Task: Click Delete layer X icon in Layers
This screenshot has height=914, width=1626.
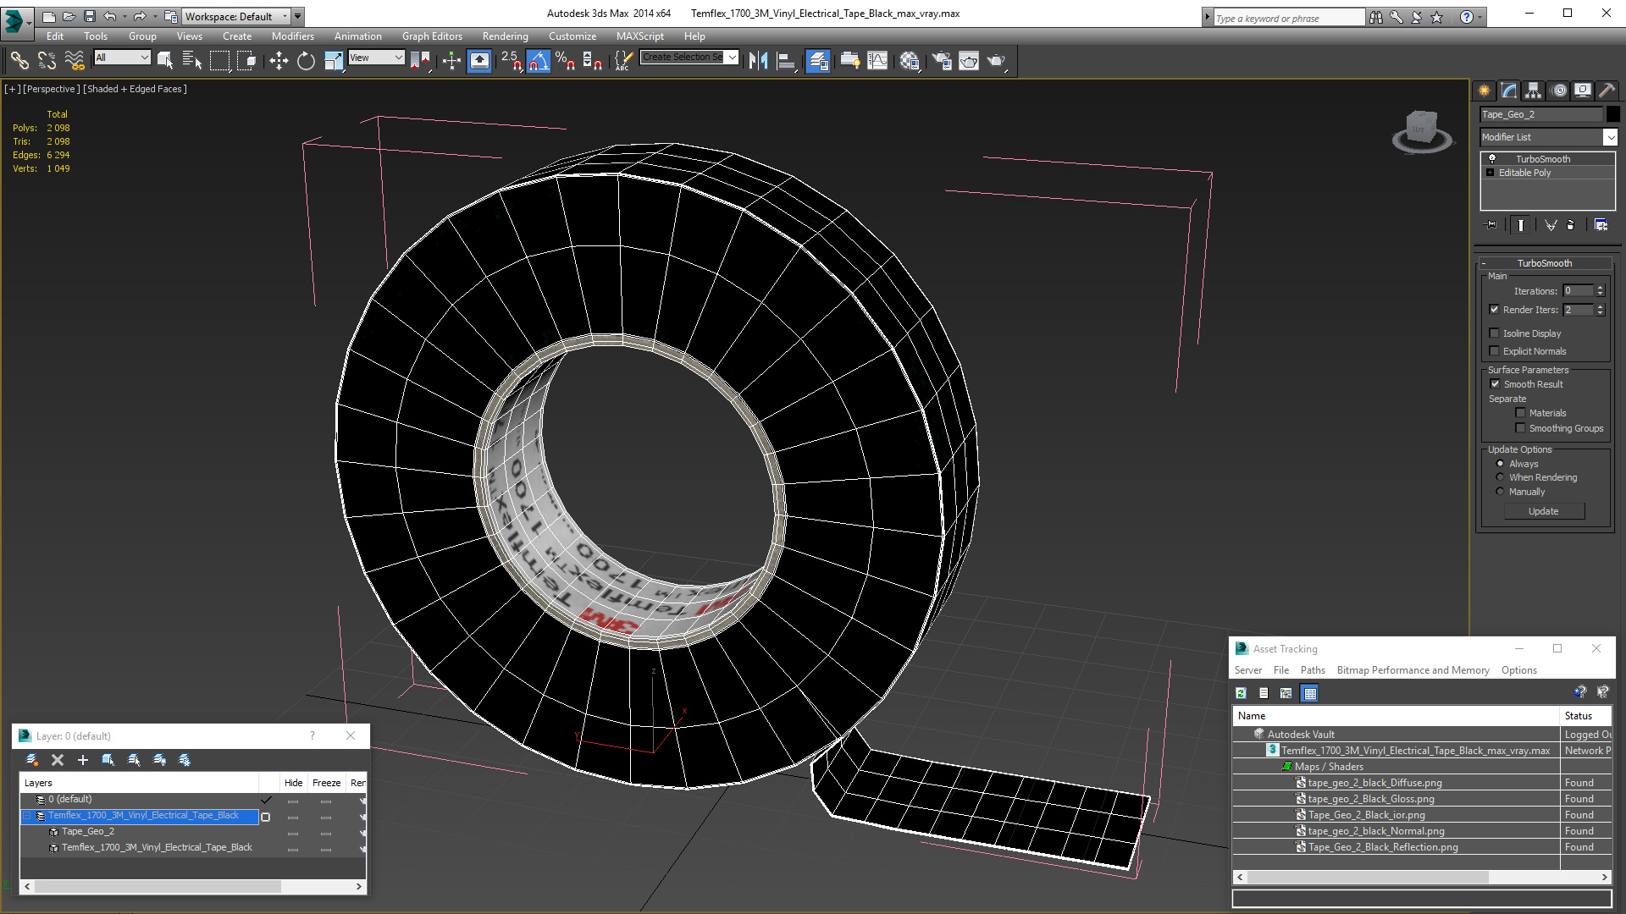Action: pos(58,760)
